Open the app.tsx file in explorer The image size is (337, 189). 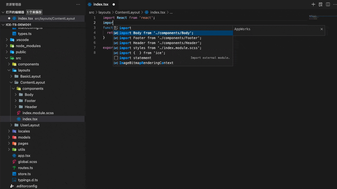(24, 156)
